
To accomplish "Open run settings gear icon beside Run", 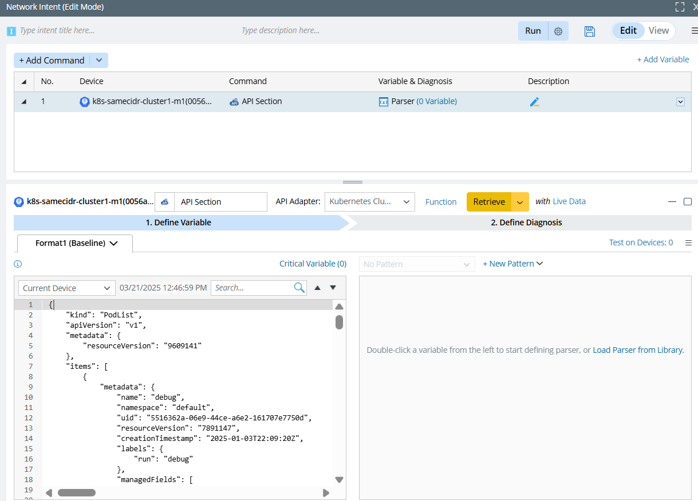I will pos(558,31).
